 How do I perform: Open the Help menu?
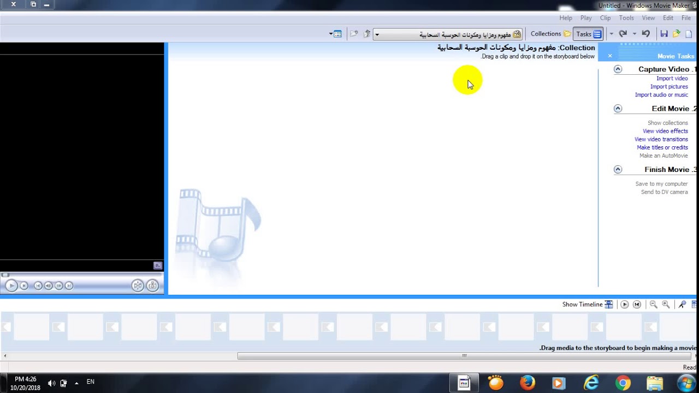(566, 18)
